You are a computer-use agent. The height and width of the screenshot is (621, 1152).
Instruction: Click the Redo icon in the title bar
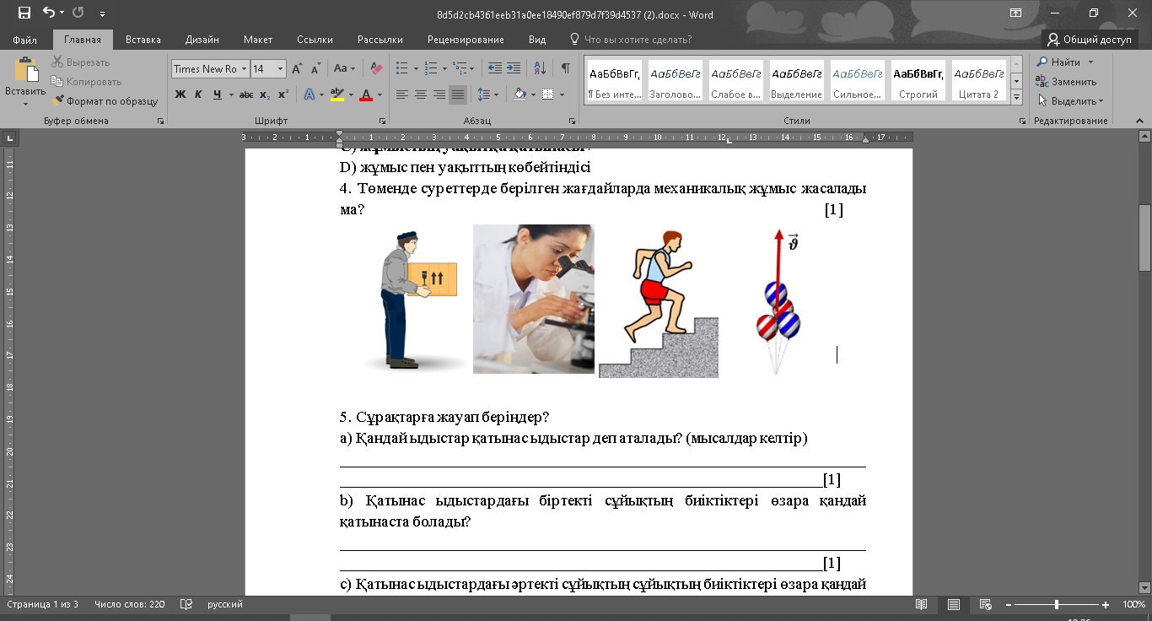tap(78, 13)
